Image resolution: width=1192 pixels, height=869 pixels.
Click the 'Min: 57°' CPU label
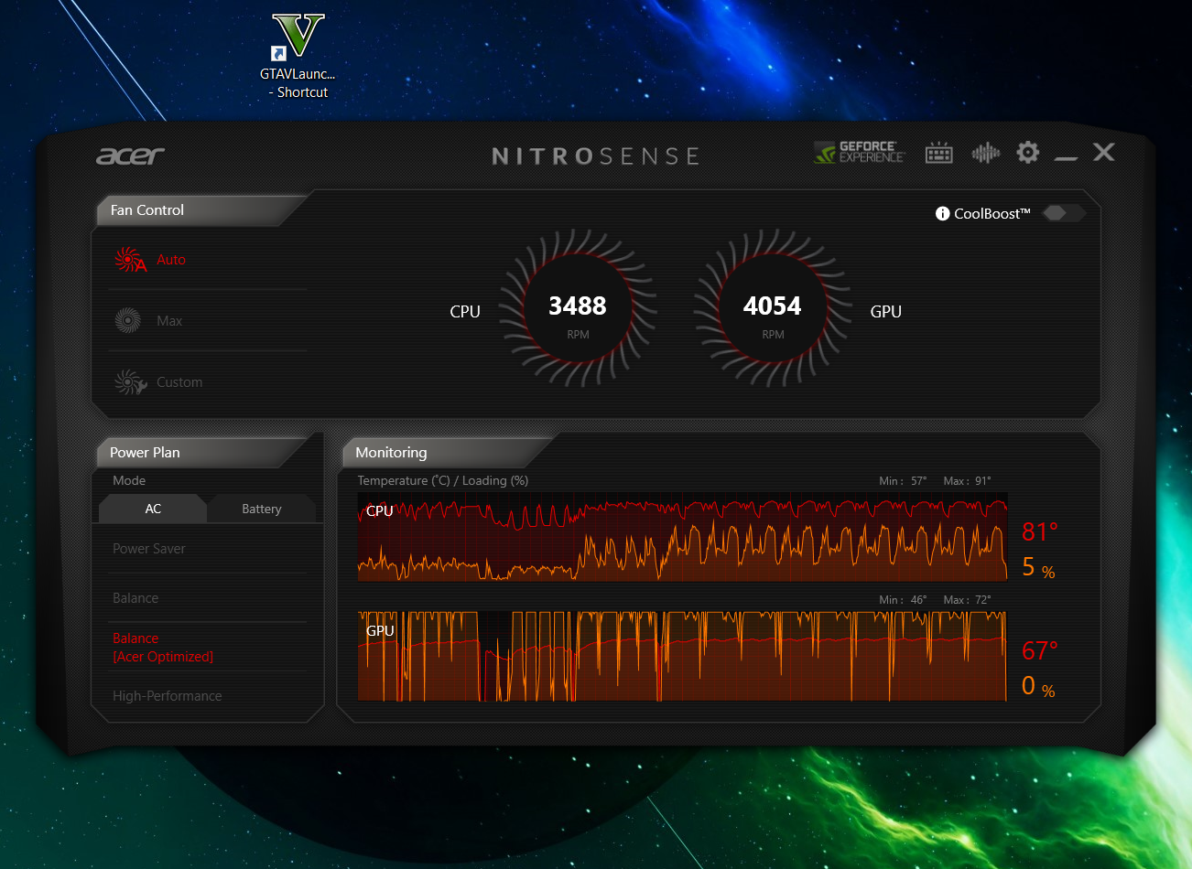click(903, 481)
